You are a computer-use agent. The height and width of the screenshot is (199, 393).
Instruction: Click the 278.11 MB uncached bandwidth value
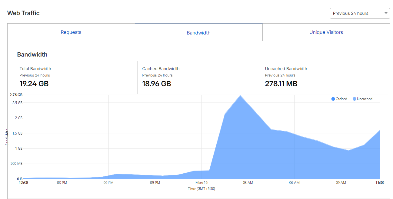(281, 84)
